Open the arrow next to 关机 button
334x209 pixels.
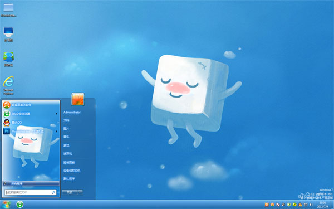[80, 192]
